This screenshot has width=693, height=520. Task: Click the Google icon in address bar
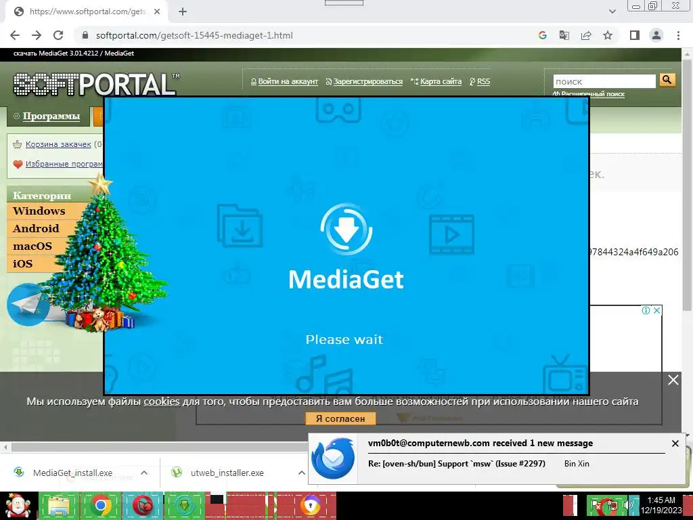click(x=543, y=35)
